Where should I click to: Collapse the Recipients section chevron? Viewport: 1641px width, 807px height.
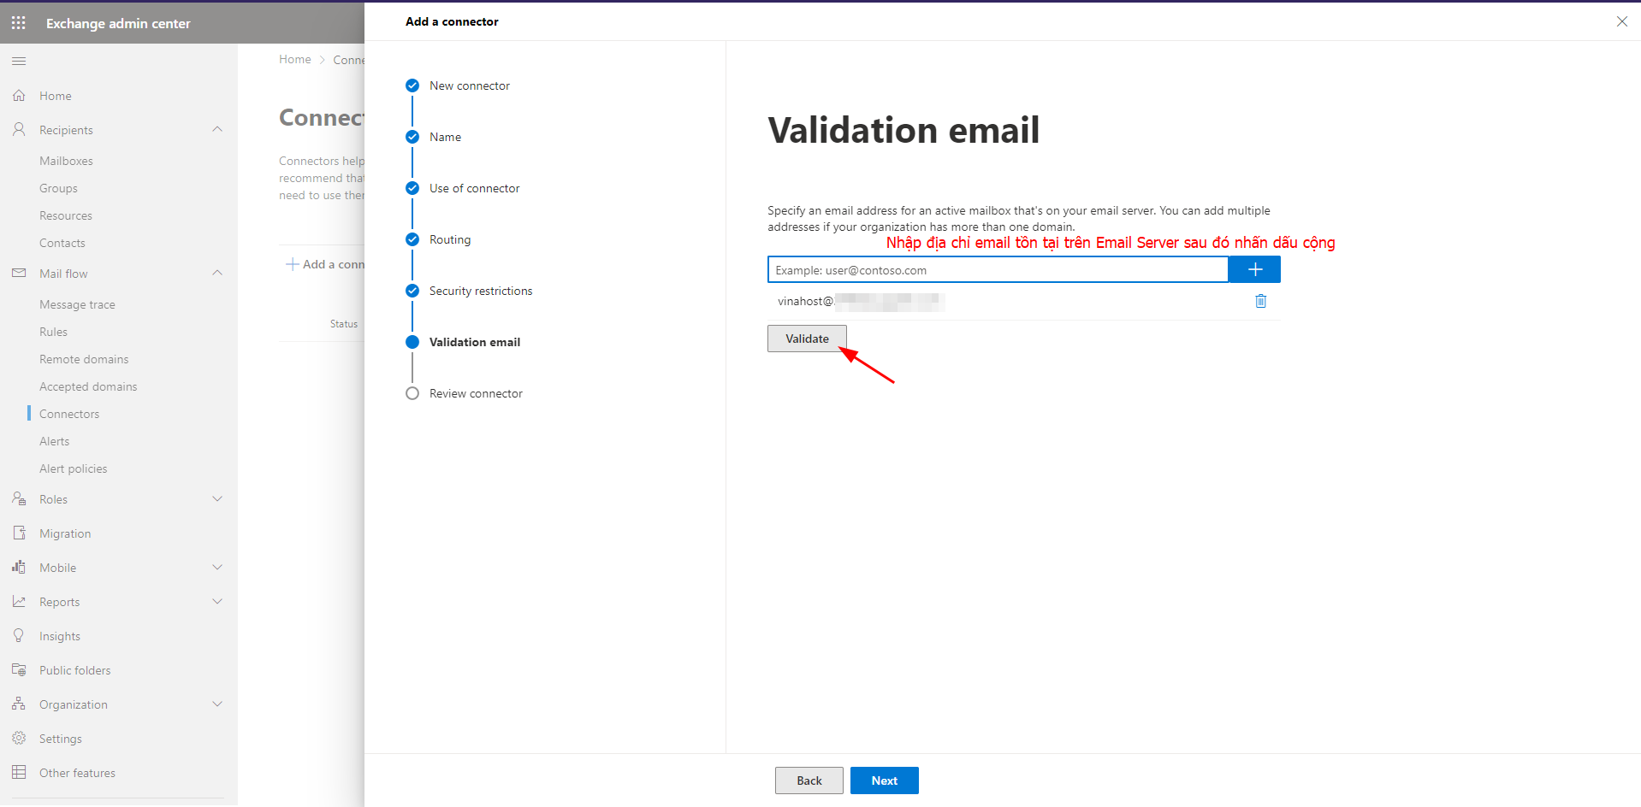[217, 130]
